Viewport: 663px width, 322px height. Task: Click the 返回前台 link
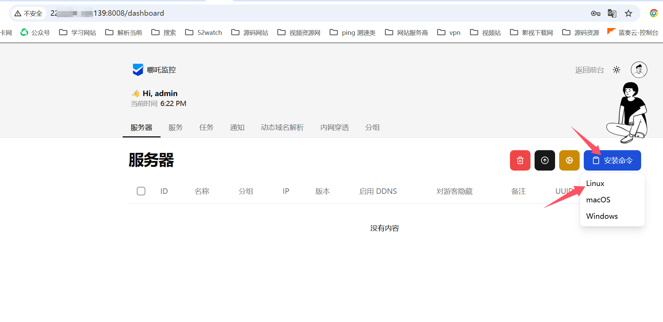point(589,70)
